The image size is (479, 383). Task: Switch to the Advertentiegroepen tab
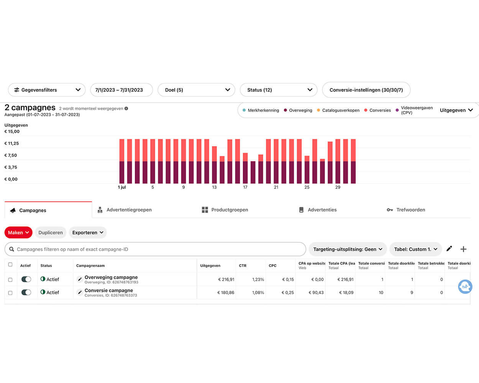click(125, 210)
